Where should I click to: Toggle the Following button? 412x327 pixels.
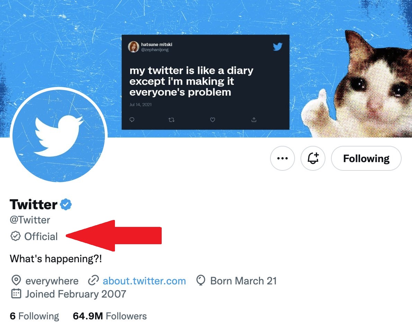coord(366,159)
